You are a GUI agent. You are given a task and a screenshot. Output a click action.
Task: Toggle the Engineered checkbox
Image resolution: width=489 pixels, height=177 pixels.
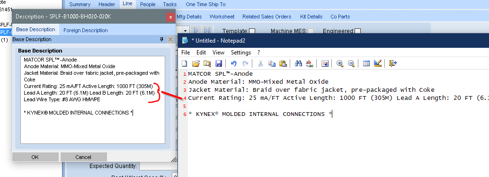[358, 31]
